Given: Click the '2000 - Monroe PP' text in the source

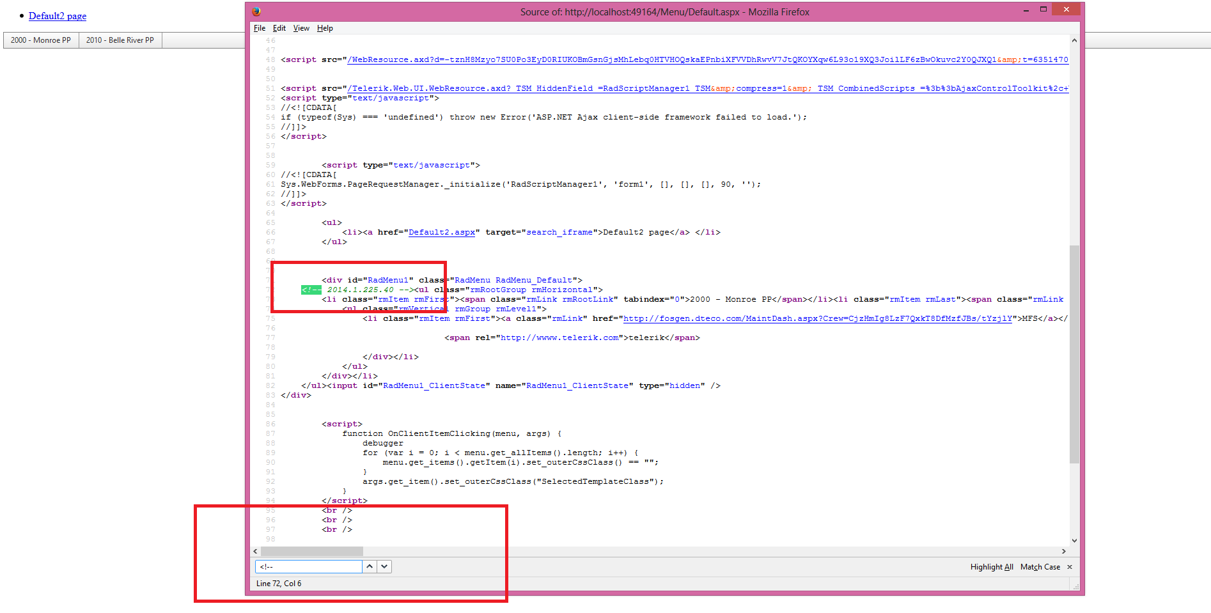Looking at the screenshot, I should [x=731, y=299].
